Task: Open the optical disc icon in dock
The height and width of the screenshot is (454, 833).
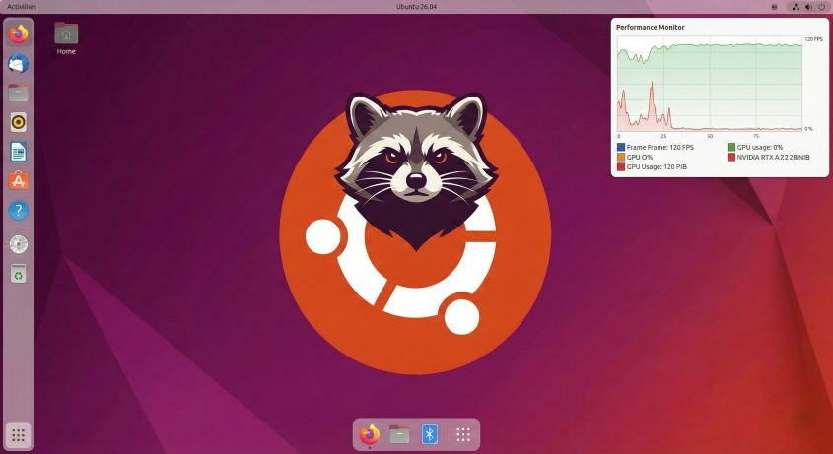Action: point(18,244)
